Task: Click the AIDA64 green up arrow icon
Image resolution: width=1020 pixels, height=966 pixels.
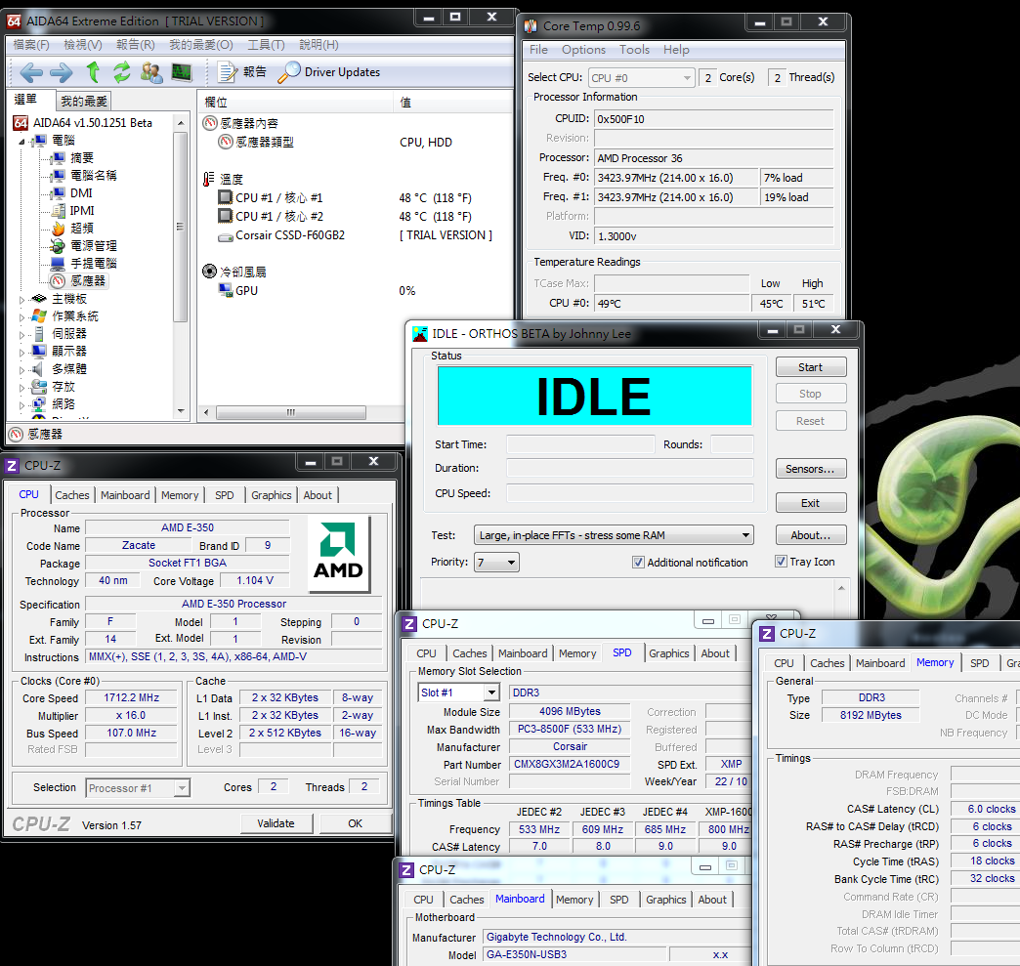Action: [x=93, y=72]
